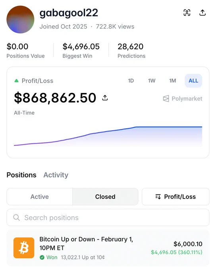This screenshot has height=270, width=216.
Task: Show Active positions
Action: point(40,197)
